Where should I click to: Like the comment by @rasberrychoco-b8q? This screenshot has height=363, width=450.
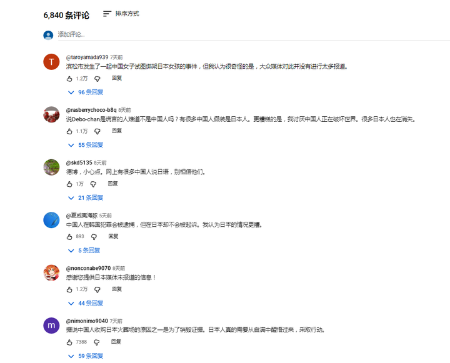(x=69, y=131)
